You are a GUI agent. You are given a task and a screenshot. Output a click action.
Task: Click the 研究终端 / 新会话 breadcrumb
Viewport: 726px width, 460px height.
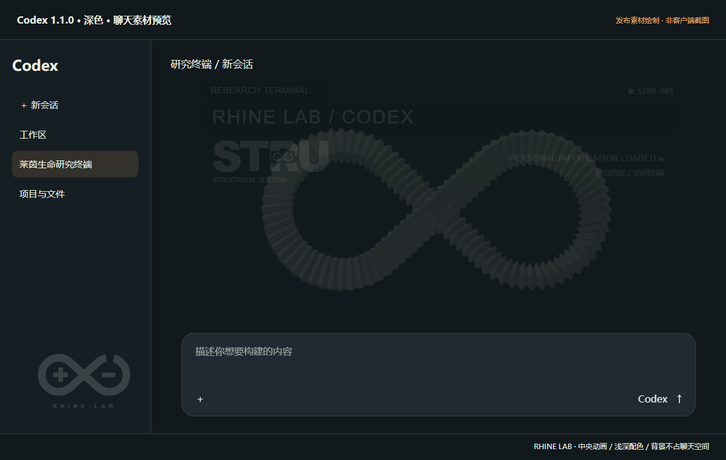212,64
